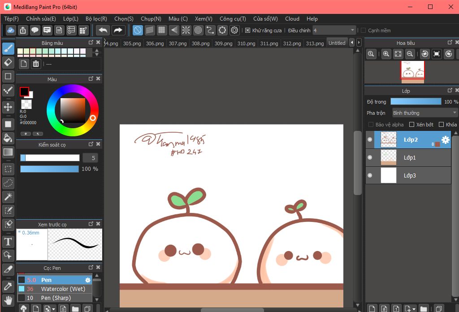Click the Độ trong opacity slider
The height and width of the screenshot is (312, 459).
[x=416, y=102]
